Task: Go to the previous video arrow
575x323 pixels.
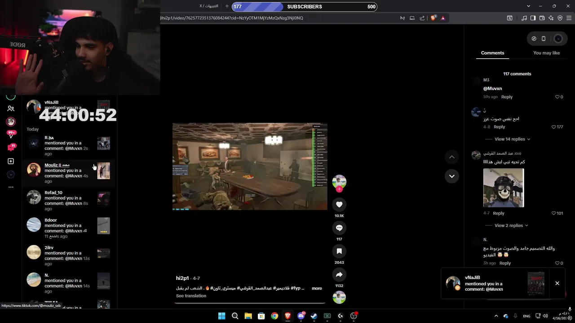Action: pos(452,157)
